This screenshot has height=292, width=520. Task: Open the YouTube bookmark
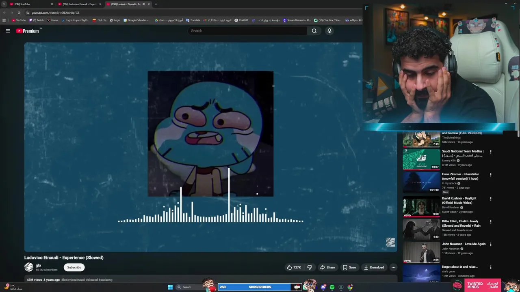pos(19,20)
